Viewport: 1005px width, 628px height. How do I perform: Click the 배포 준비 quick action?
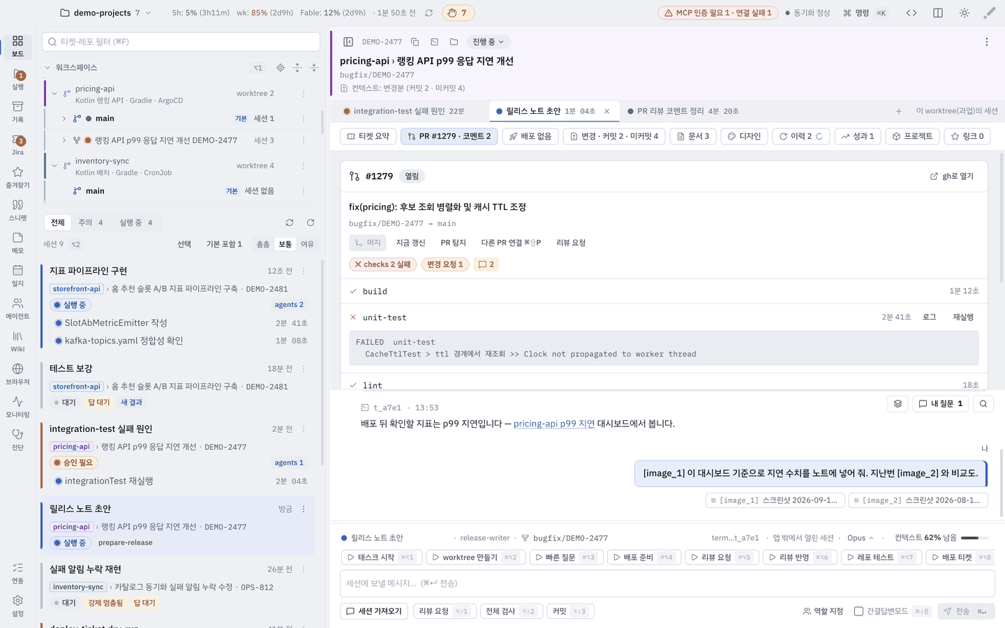tap(642, 557)
